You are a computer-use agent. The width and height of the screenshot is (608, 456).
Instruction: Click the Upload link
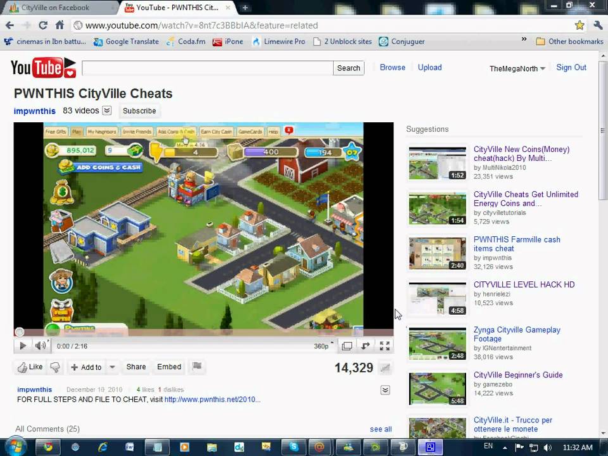[x=429, y=68]
